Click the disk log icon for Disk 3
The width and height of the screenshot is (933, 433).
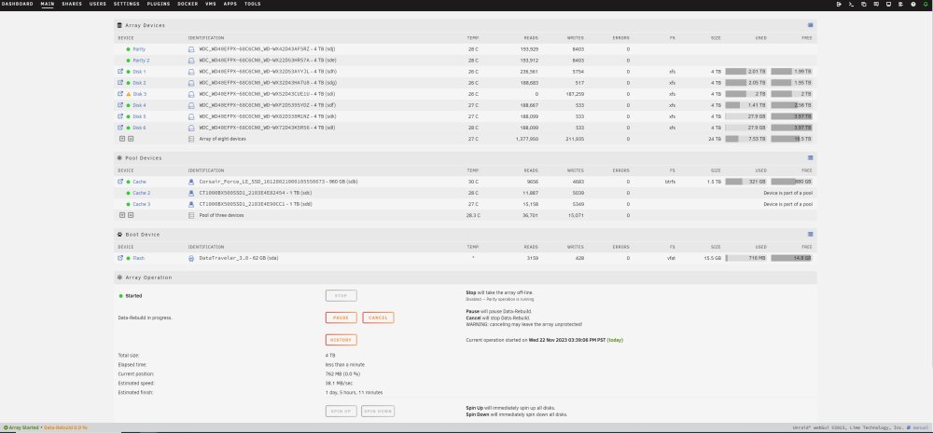(191, 94)
